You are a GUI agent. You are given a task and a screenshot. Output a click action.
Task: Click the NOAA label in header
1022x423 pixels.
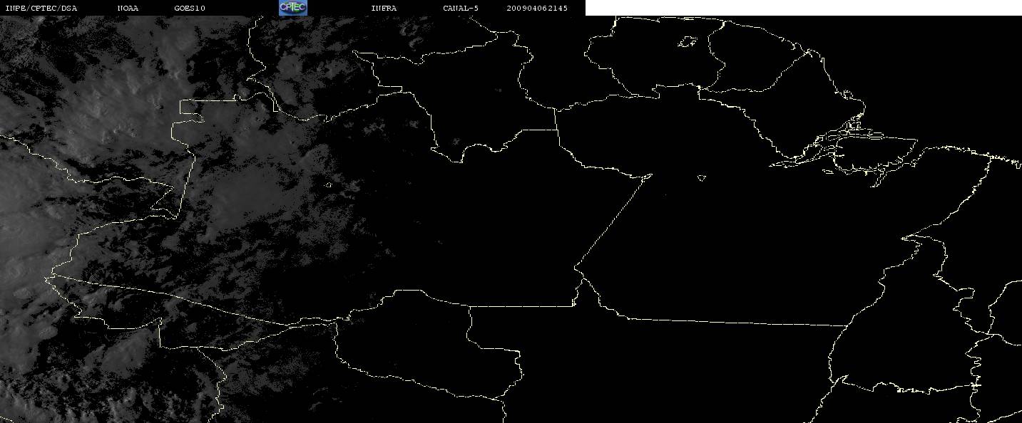click(x=128, y=9)
